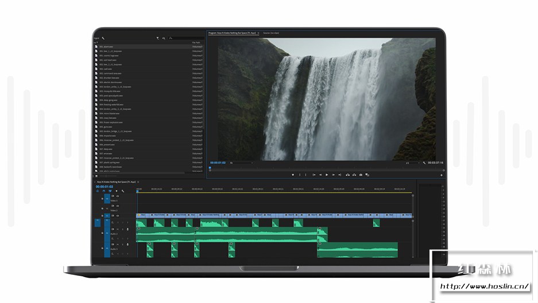This screenshot has height=303, width=538.
Task: Toggle sync lock on Video 3
Action: pyautogui.click(x=113, y=196)
